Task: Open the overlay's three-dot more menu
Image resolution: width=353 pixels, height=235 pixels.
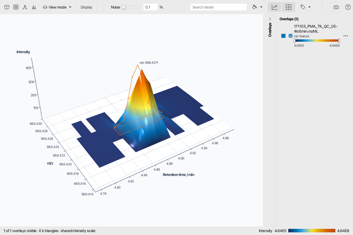Action: [x=346, y=36]
